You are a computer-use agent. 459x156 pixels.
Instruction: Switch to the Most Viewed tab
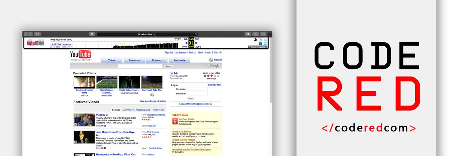pyautogui.click(x=128, y=110)
